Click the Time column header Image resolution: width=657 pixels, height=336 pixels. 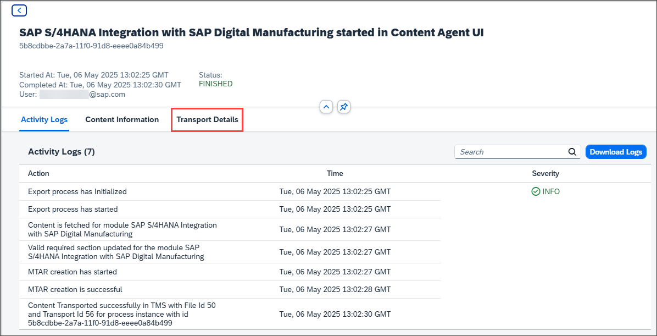(335, 173)
